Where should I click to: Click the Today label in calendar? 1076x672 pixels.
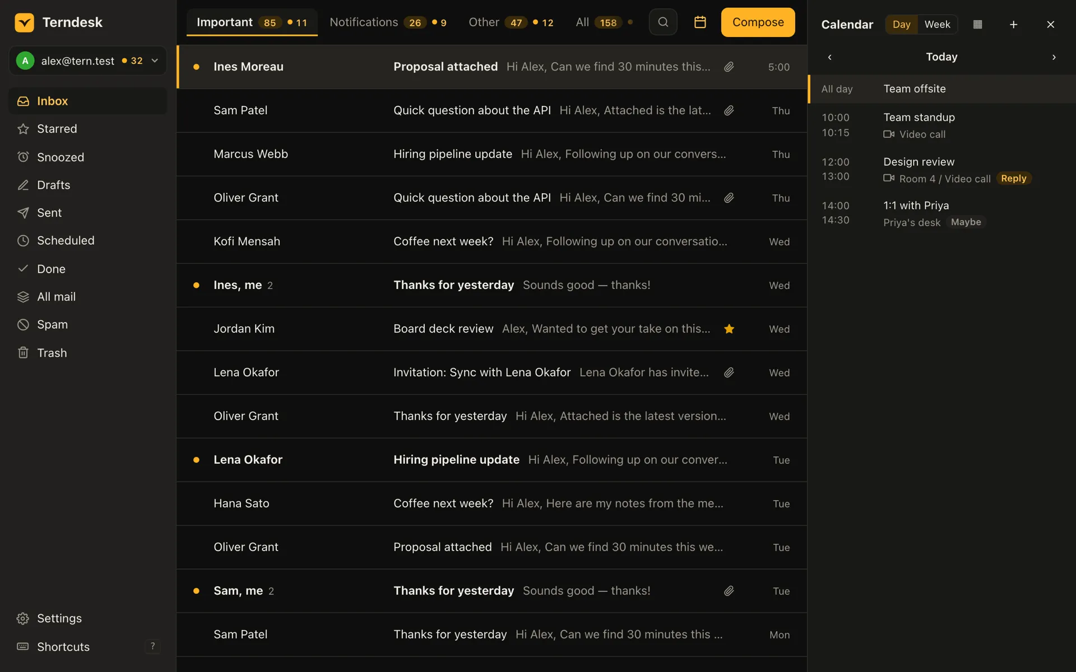(x=941, y=57)
